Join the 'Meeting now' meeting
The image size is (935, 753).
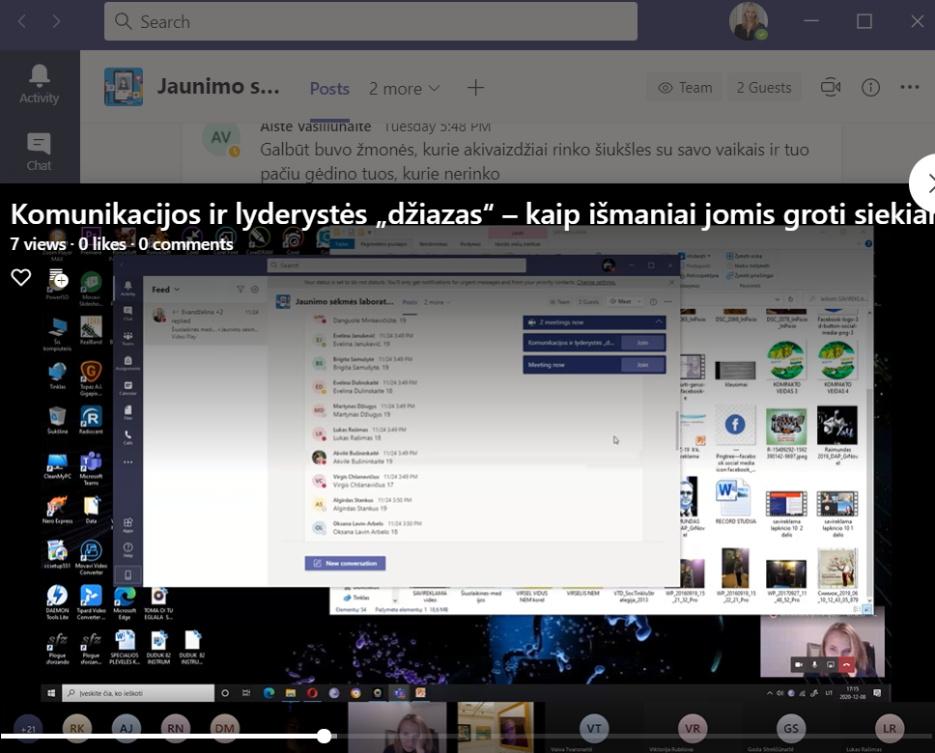click(x=642, y=365)
